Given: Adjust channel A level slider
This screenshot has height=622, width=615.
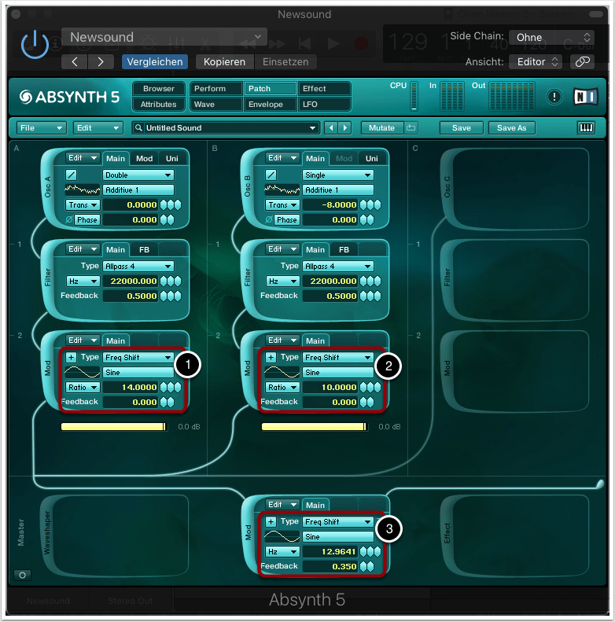Looking at the screenshot, I should click(x=114, y=427).
